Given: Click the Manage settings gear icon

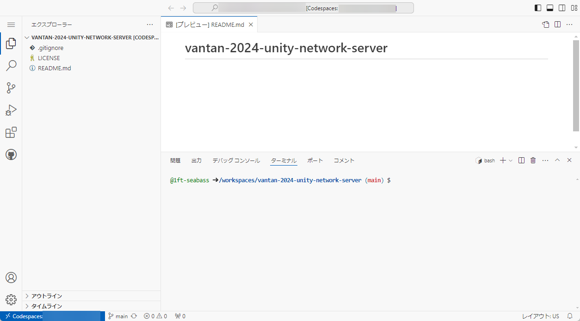Looking at the screenshot, I should point(11,300).
